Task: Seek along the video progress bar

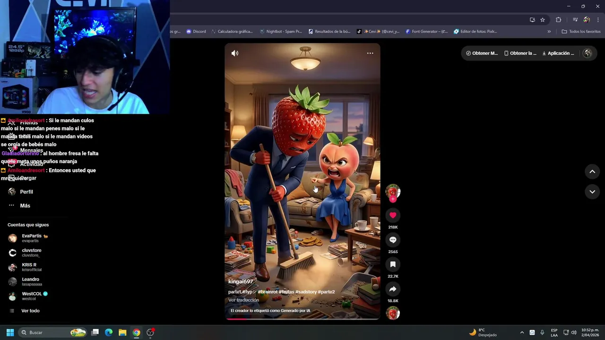Action: [302, 319]
